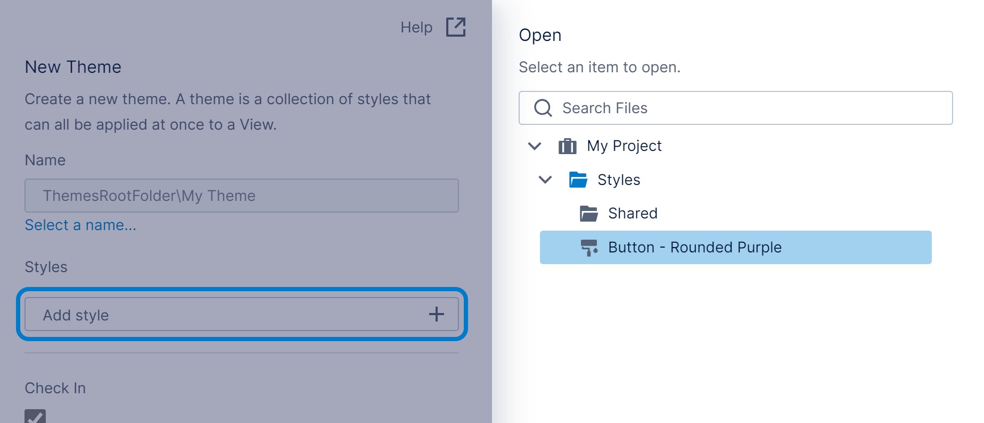Screen dimensions: 984x423
Task: Click the magnifier icon in Search Files
Action: click(x=543, y=108)
